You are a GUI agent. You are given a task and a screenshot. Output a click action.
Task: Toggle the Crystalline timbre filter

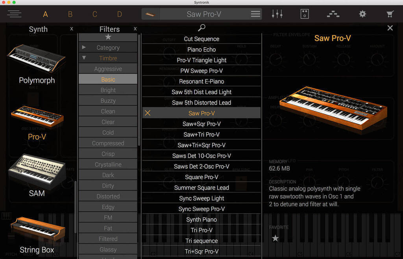click(108, 164)
